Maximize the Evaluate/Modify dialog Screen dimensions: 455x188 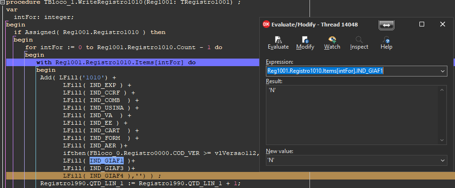[x=422, y=24]
